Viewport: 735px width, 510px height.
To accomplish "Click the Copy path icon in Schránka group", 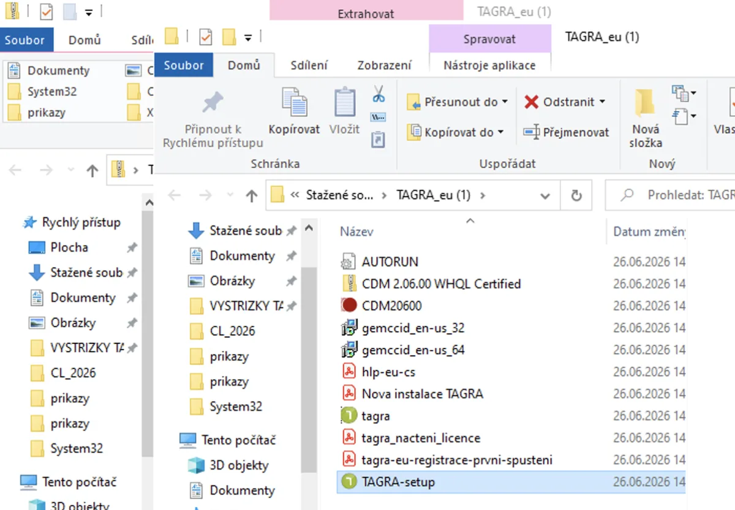I will click(379, 117).
